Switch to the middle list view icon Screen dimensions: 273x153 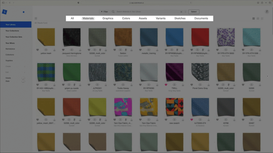click(258, 18)
